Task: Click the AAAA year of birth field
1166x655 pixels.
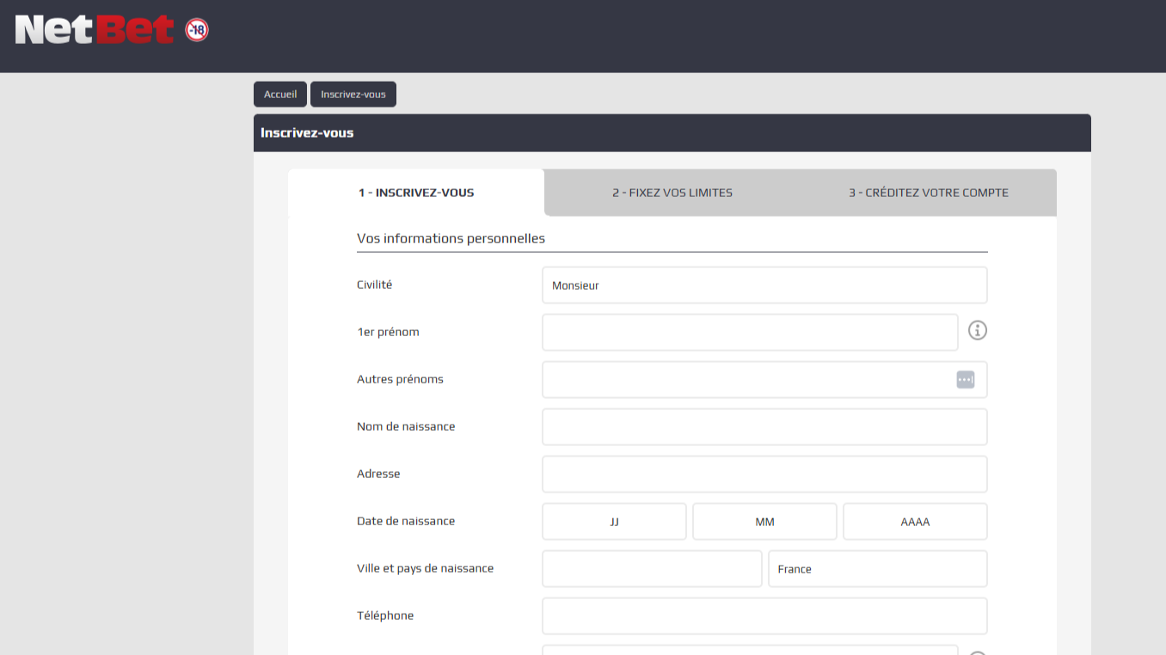Action: (x=915, y=522)
